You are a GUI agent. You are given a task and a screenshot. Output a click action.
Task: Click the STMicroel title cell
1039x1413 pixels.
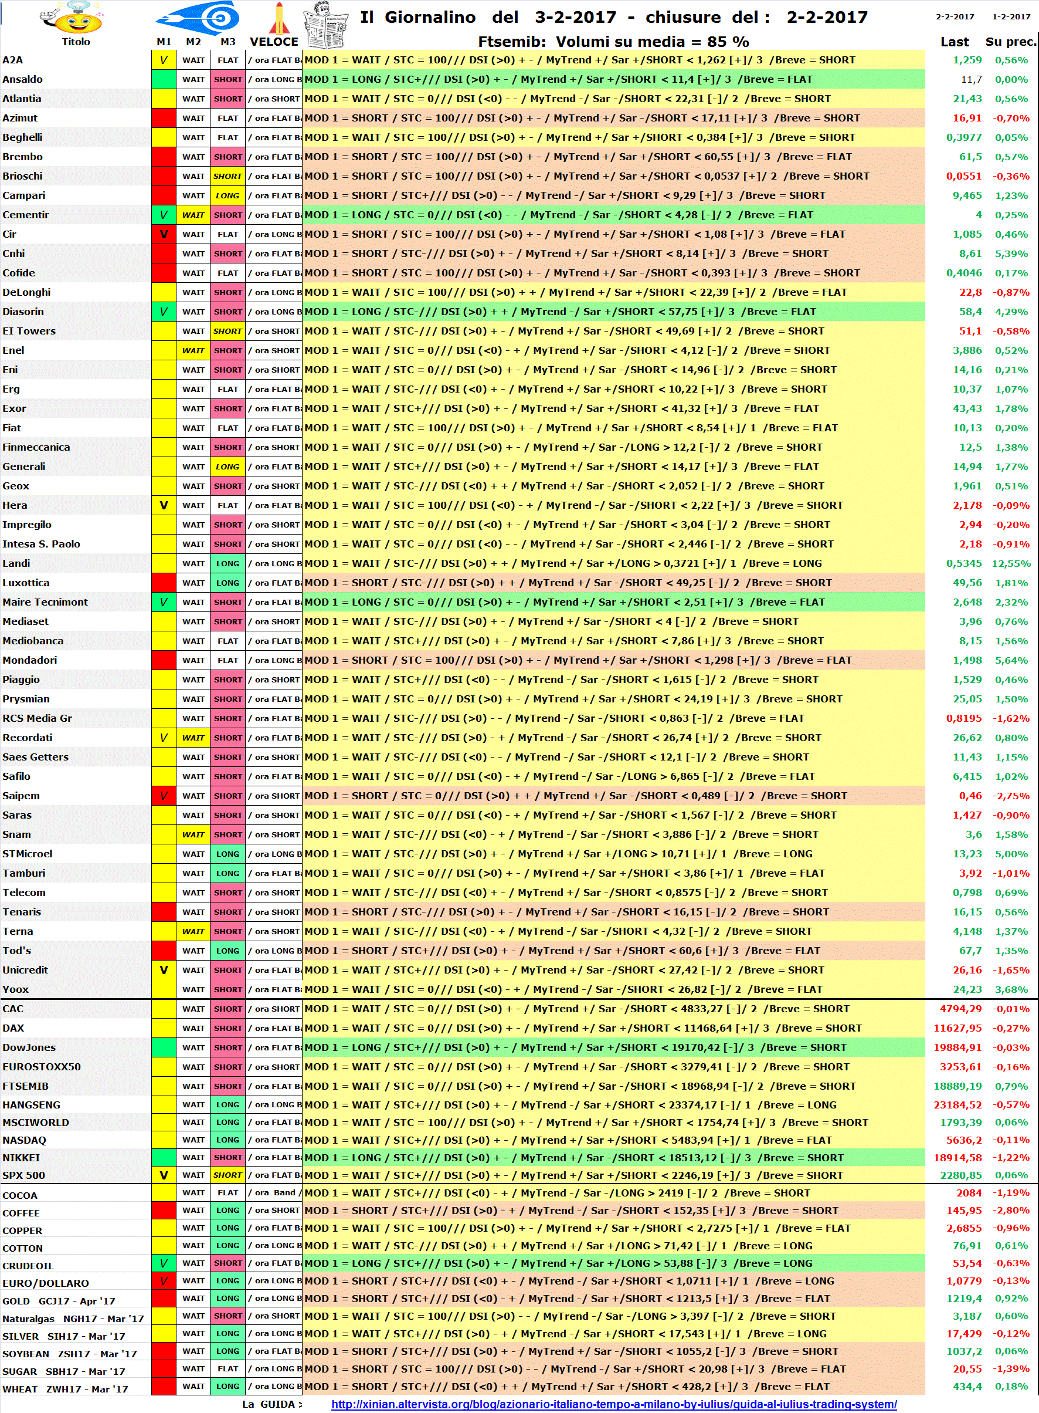tap(76, 853)
